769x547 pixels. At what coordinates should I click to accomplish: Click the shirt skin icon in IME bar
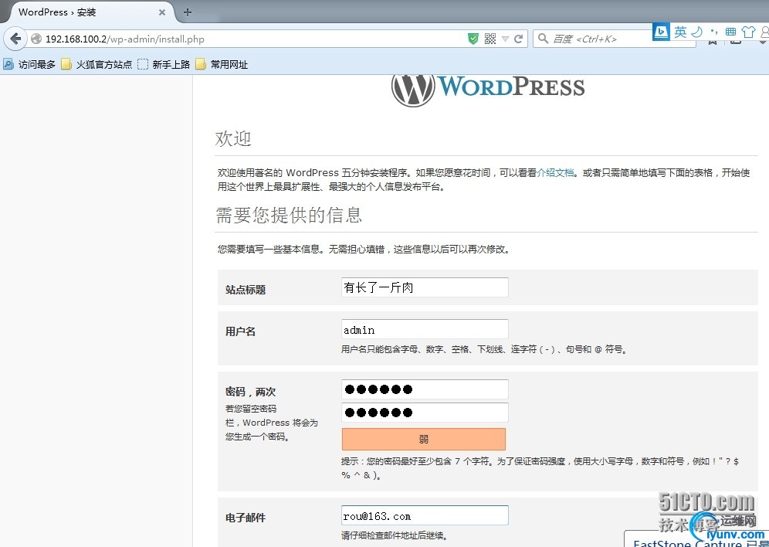[748, 32]
